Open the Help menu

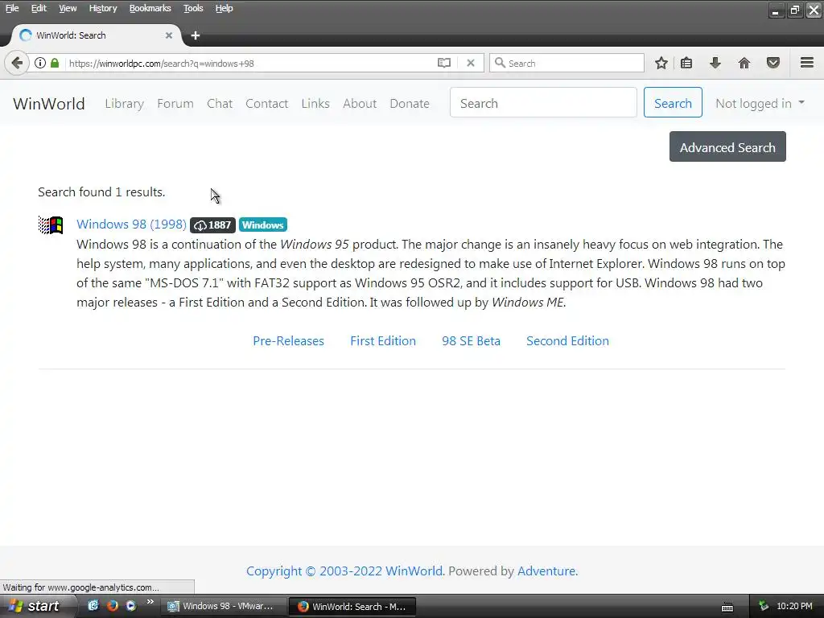point(224,8)
